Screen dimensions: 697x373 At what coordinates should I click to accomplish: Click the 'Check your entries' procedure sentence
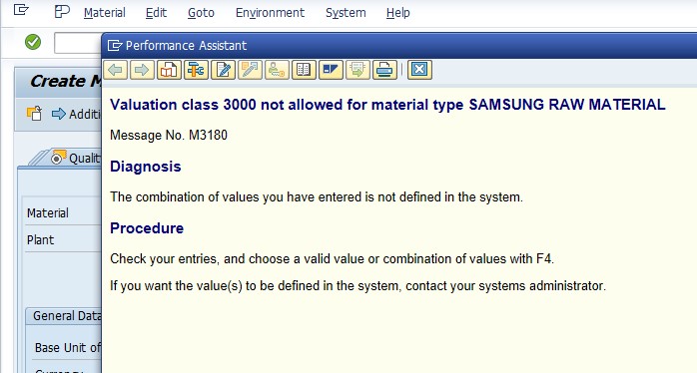[333, 258]
